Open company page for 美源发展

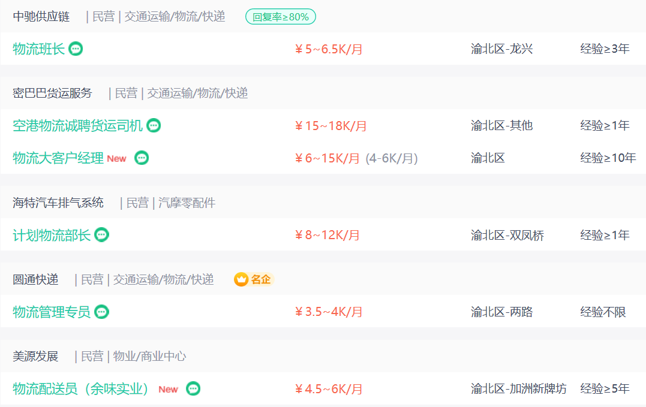click(x=35, y=357)
